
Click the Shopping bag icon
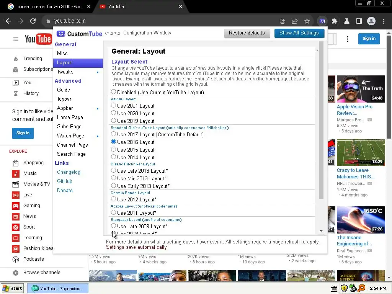(x=15, y=163)
